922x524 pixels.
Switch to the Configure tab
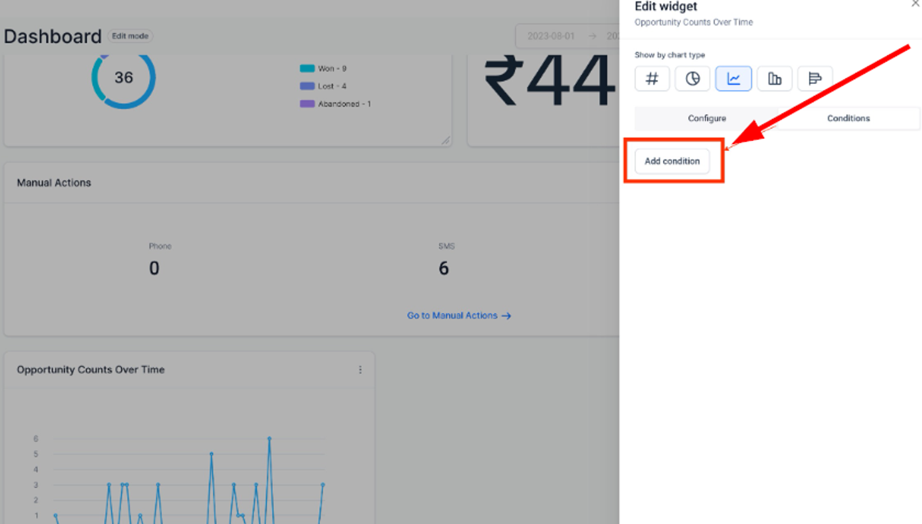pos(707,119)
